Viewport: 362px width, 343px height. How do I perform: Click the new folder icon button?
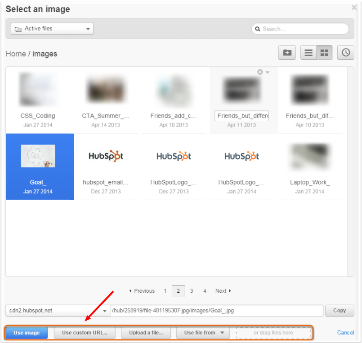287,53
